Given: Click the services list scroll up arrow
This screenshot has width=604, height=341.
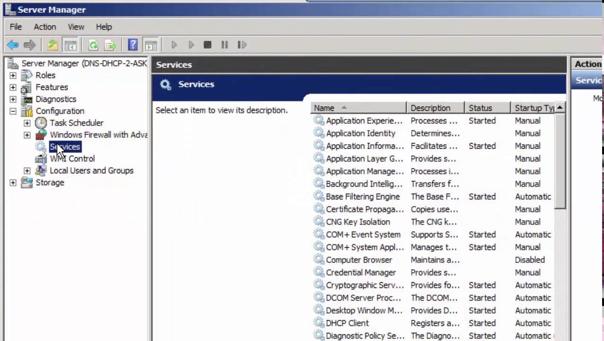Looking at the screenshot, I should pyautogui.click(x=560, y=108).
